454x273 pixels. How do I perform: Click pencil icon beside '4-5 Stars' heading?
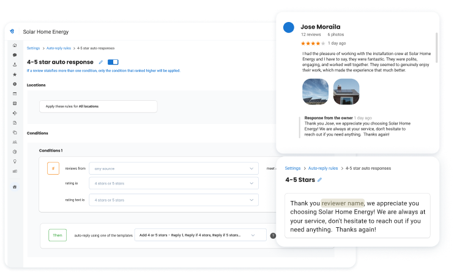point(319,180)
